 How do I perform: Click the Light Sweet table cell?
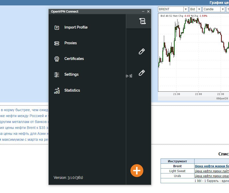pos(178,171)
